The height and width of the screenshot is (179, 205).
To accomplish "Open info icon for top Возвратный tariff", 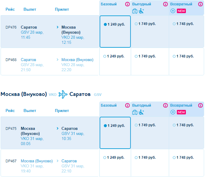I will 200,4.
